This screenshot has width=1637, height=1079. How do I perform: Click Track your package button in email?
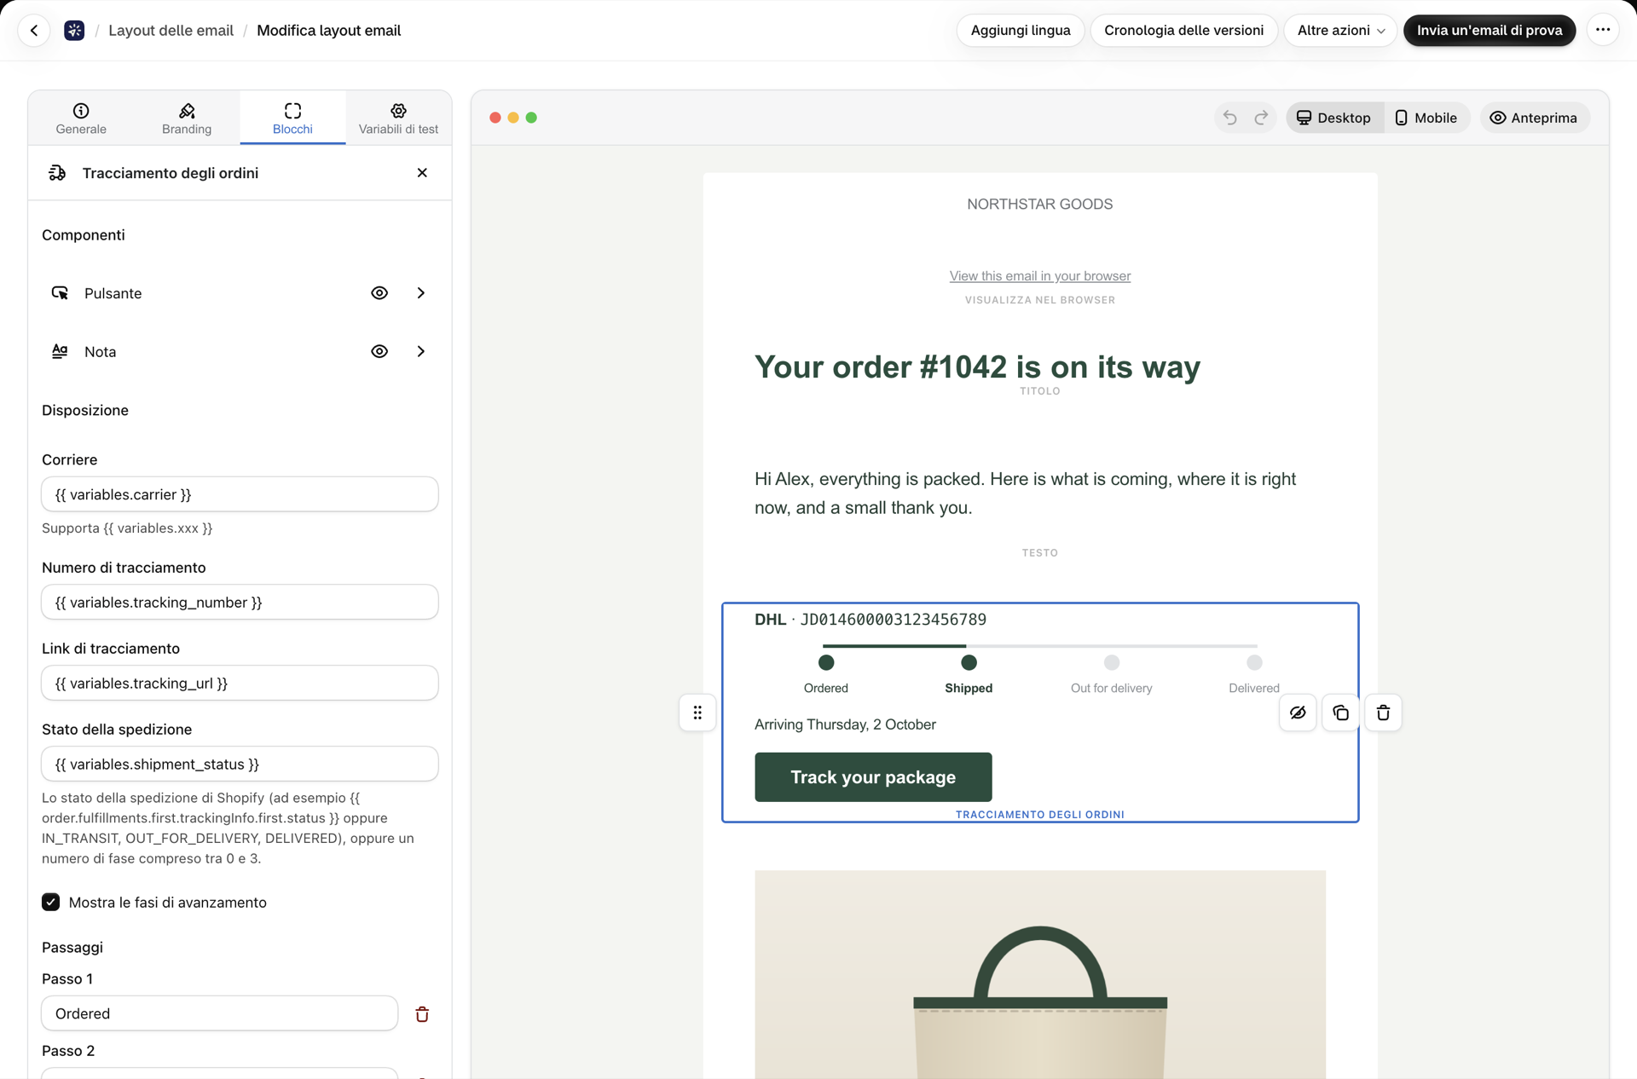point(873,777)
